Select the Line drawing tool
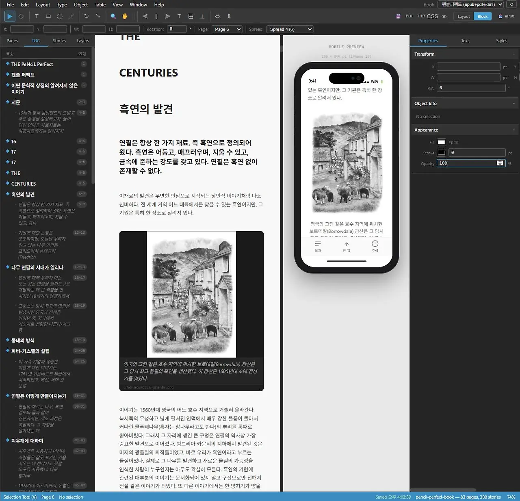Screen dimensions: 520x501 [x=71, y=16]
